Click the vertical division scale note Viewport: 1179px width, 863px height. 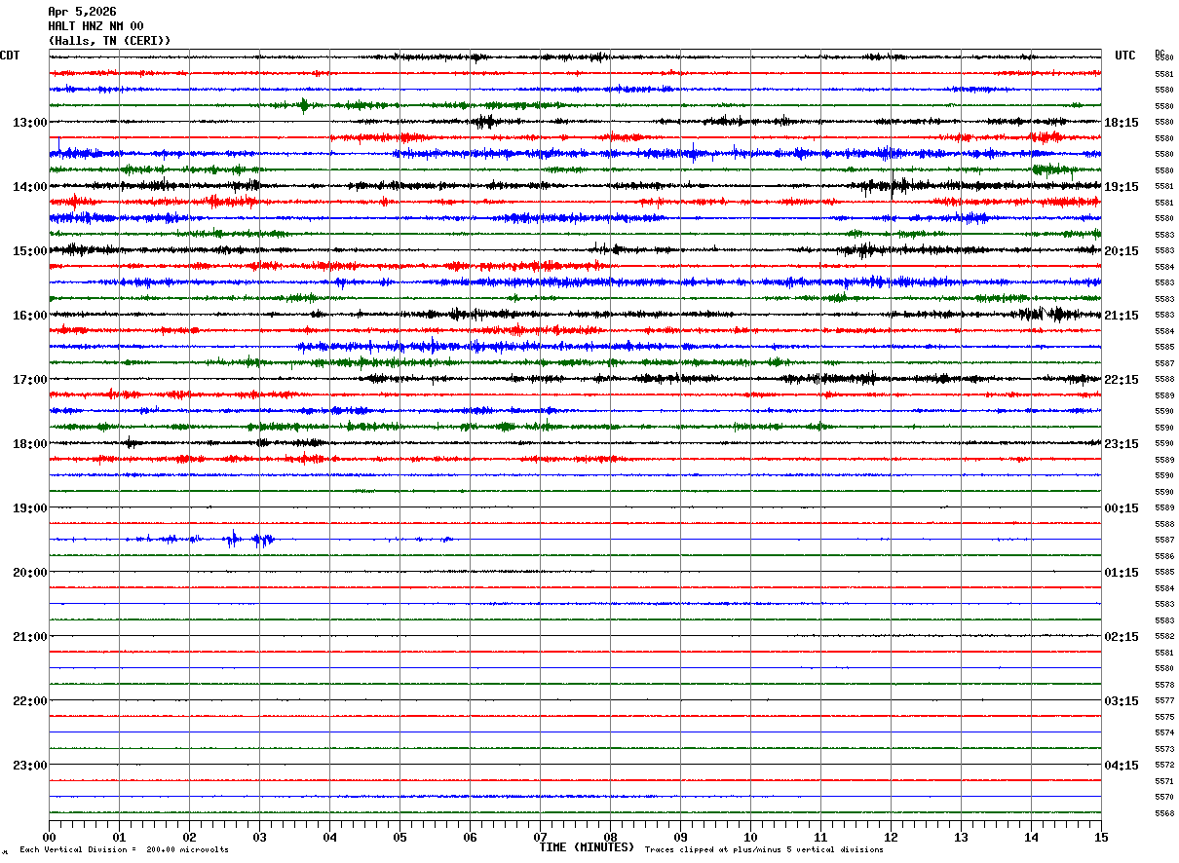[x=124, y=850]
